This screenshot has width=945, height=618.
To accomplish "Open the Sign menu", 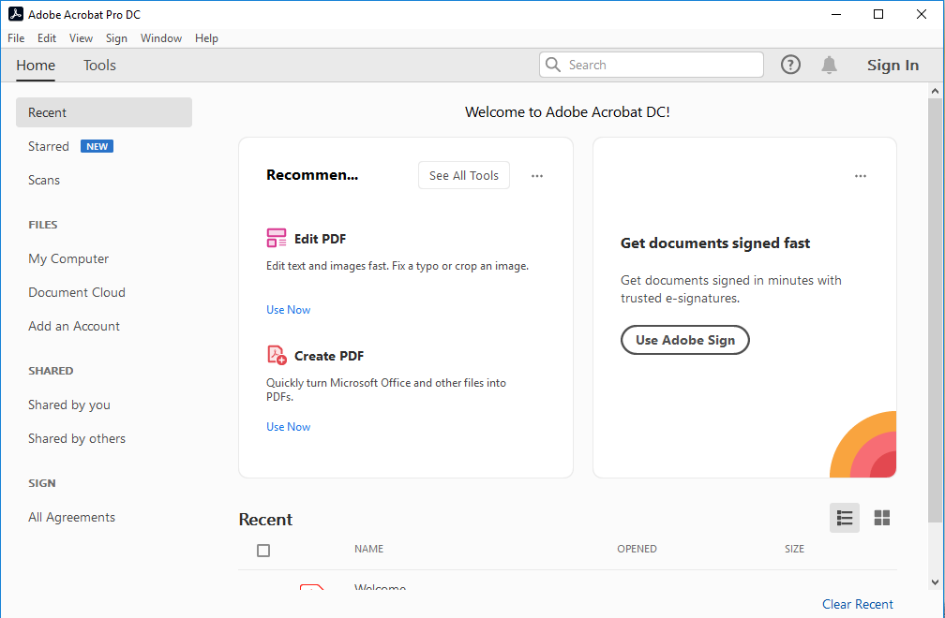I will [x=116, y=37].
